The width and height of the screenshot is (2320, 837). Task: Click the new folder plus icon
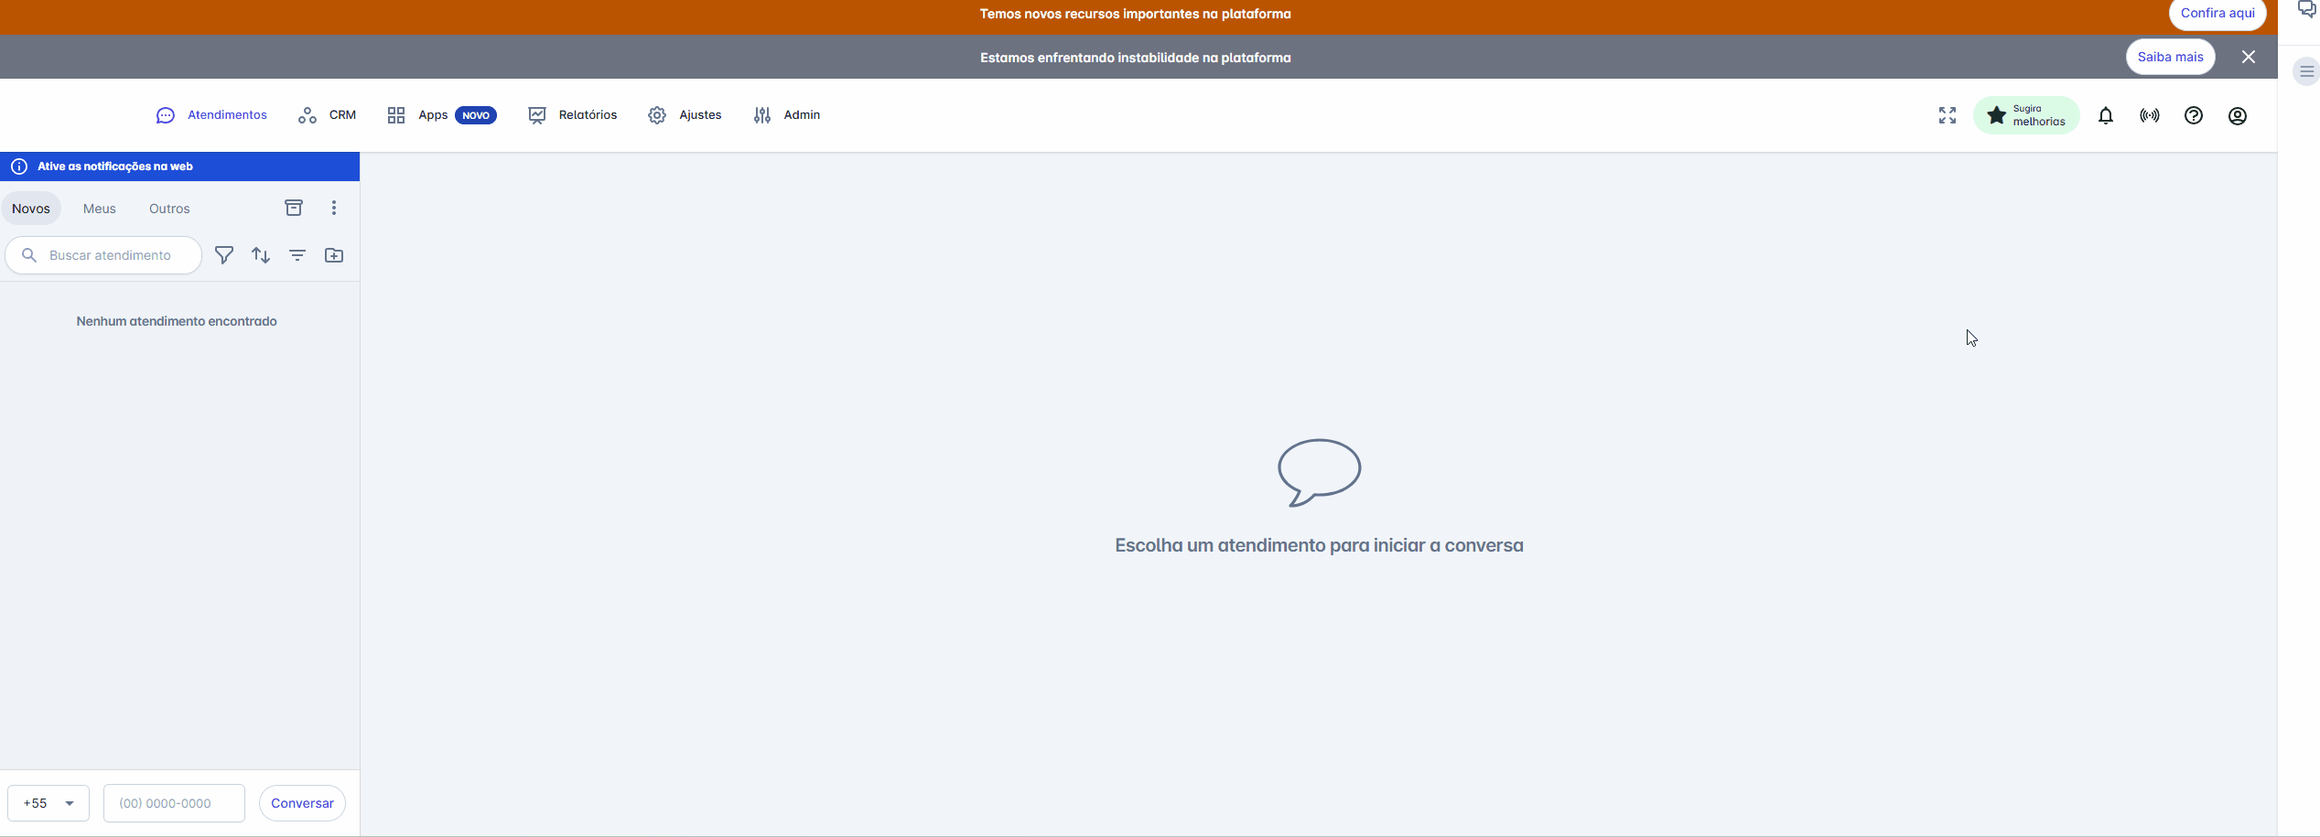(334, 255)
